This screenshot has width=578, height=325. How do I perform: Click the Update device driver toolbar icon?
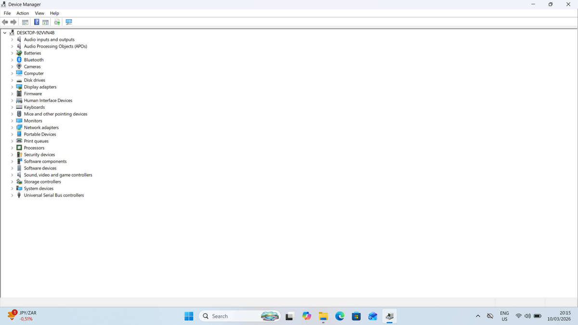point(57,22)
